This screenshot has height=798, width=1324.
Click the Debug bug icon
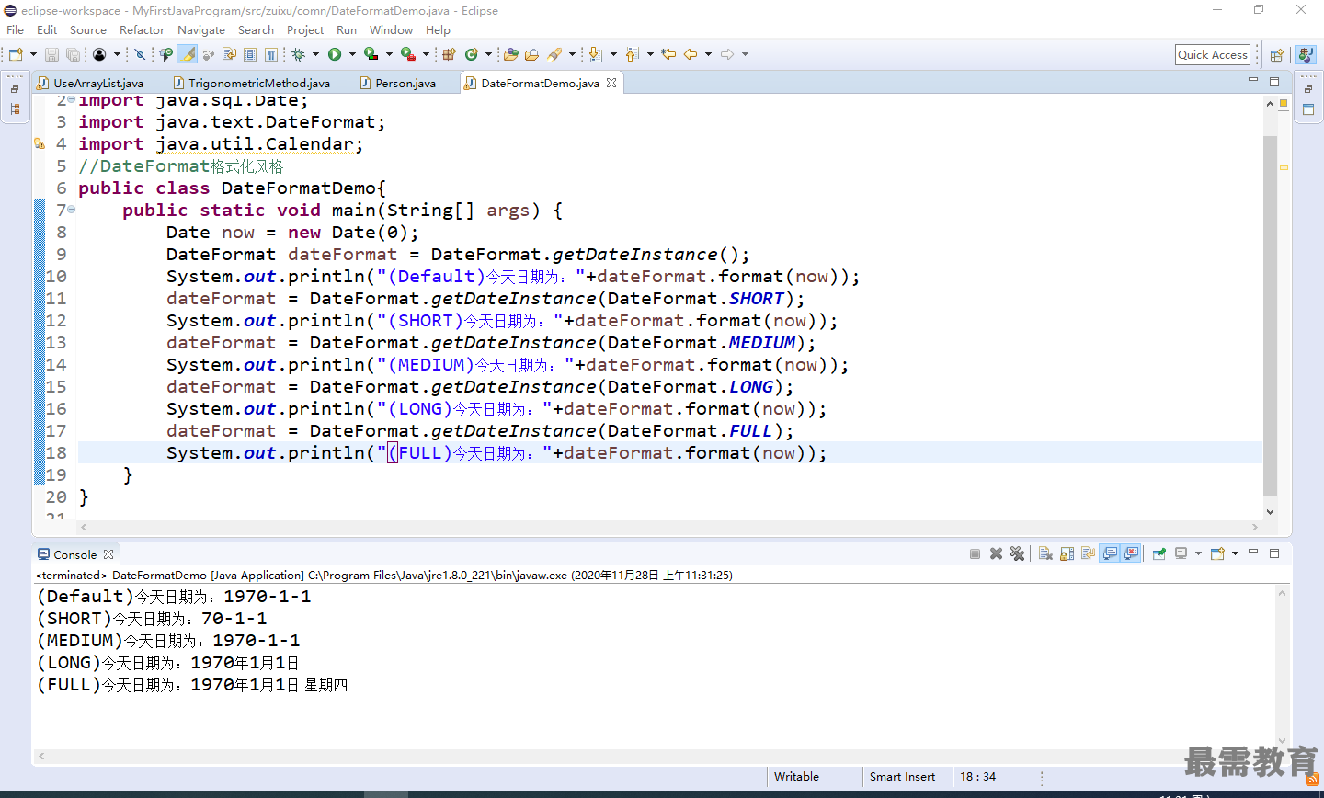(x=298, y=54)
